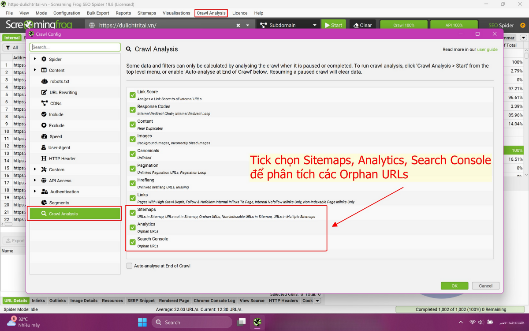Select the User-Agent icon

pos(44,148)
